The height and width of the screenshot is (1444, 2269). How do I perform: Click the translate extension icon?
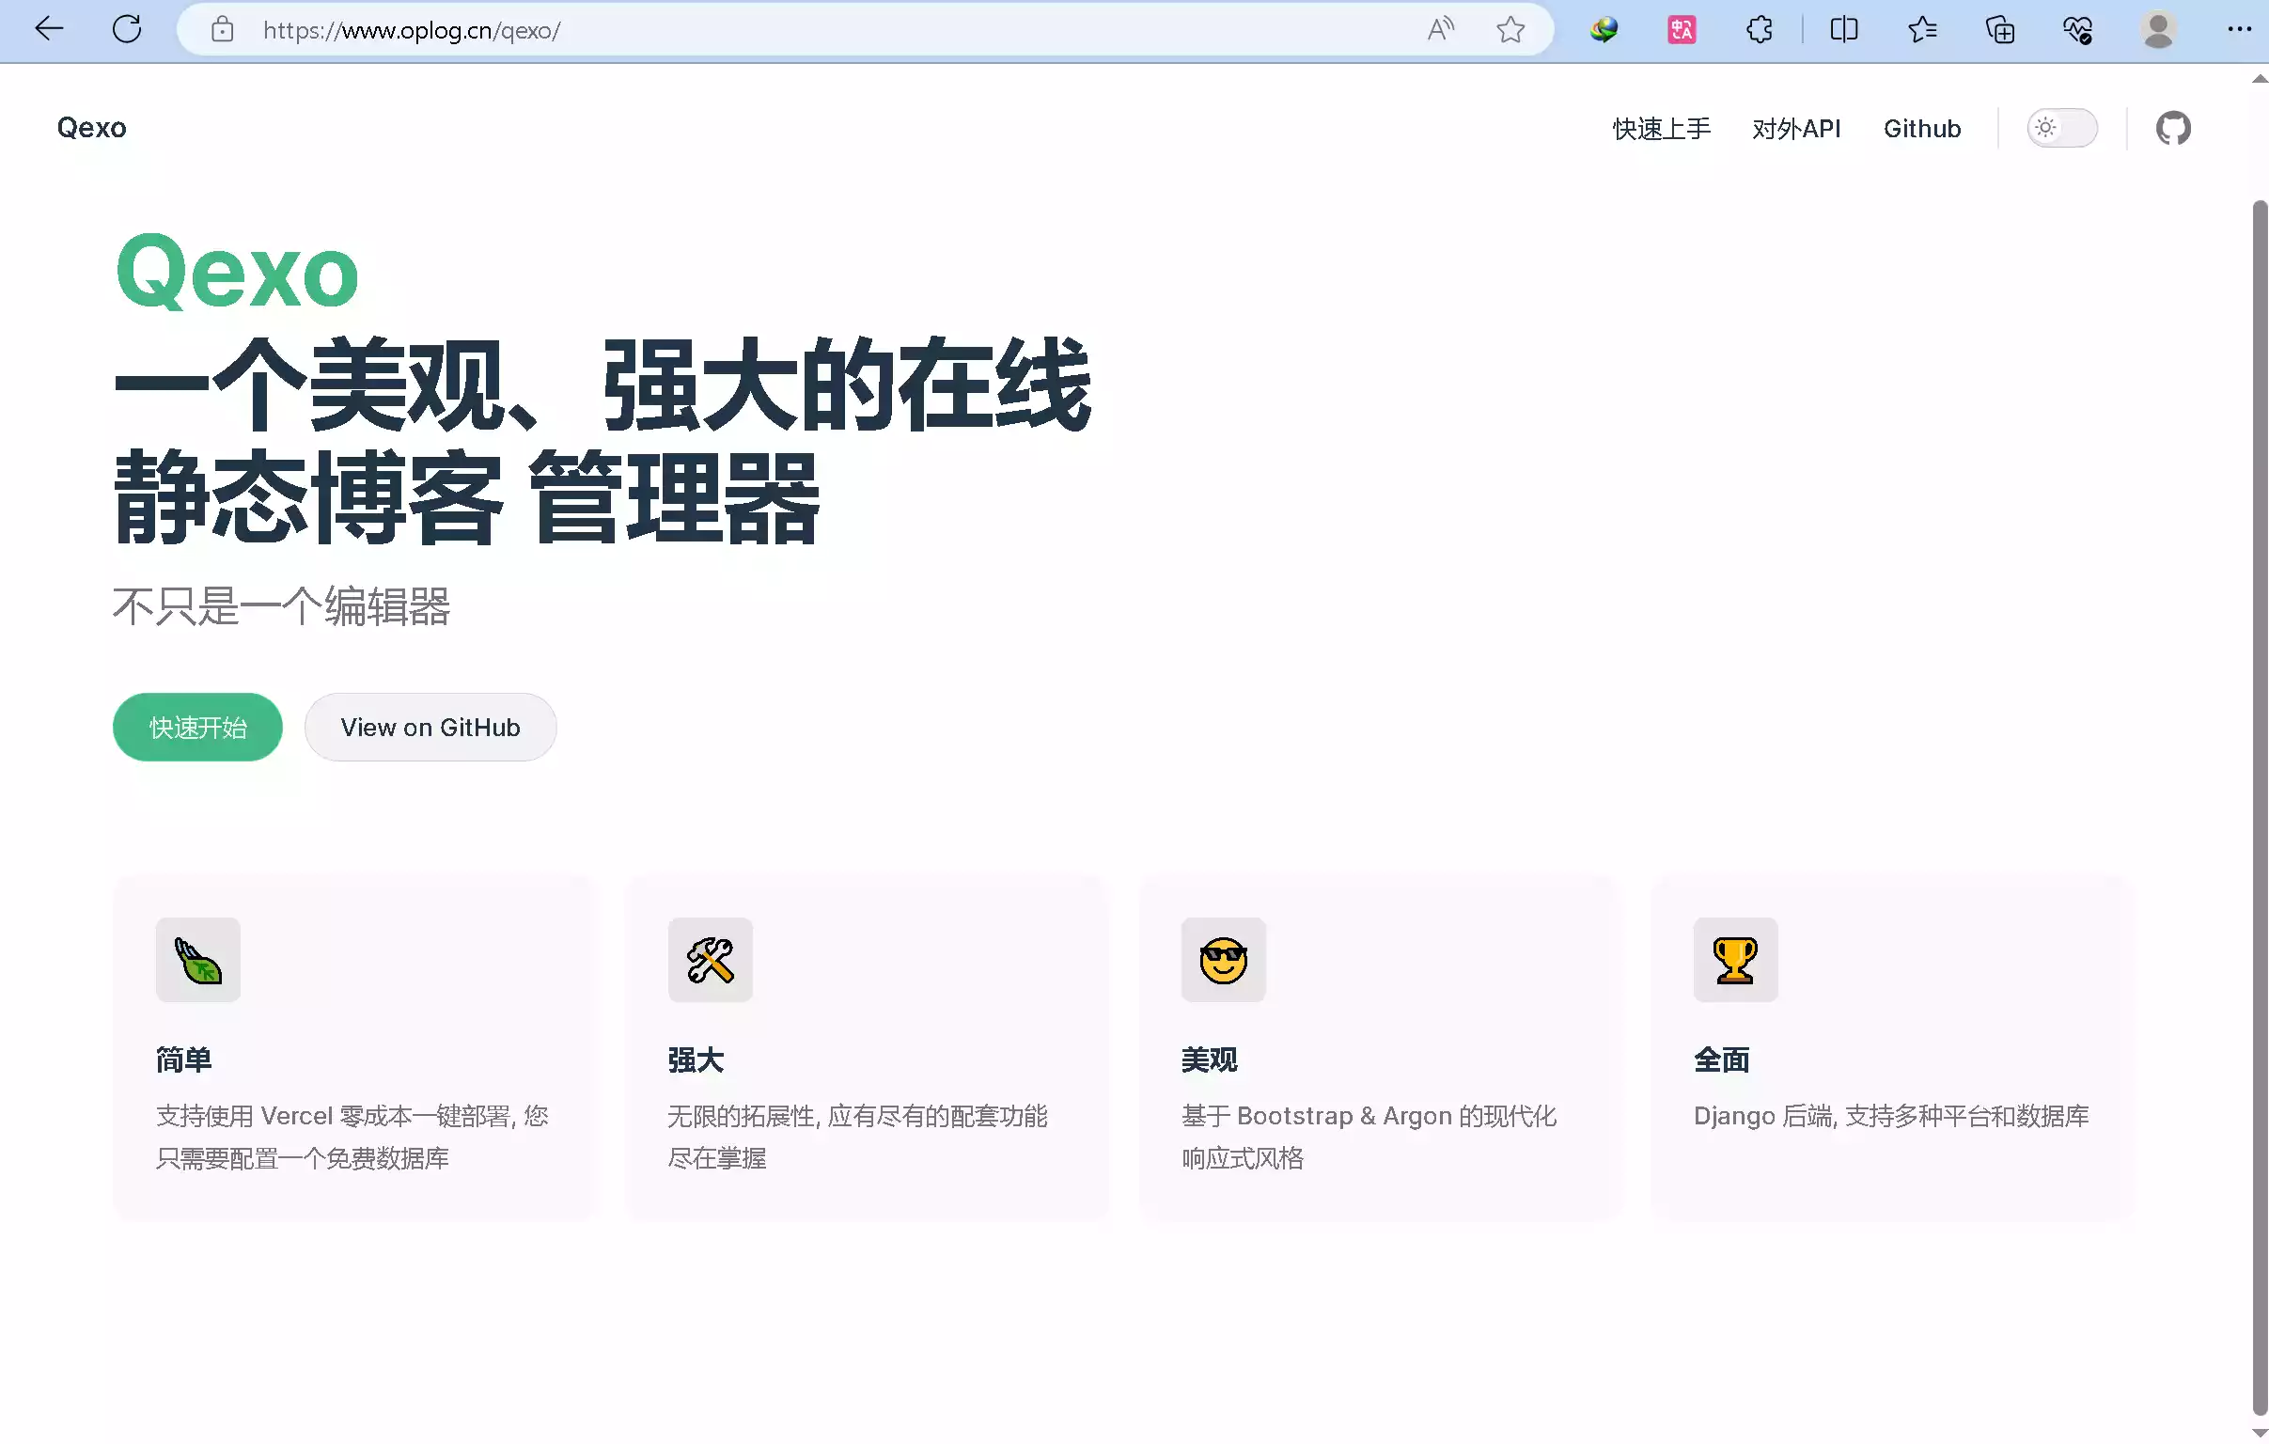(1681, 29)
